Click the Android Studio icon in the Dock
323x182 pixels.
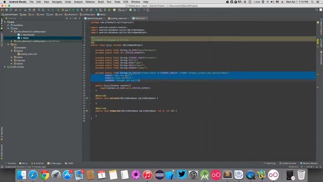204,175
